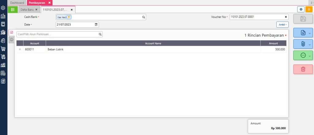Close the Pembayaran tab
This screenshot has height=135, width=314.
pyautogui.click(x=49, y=3)
